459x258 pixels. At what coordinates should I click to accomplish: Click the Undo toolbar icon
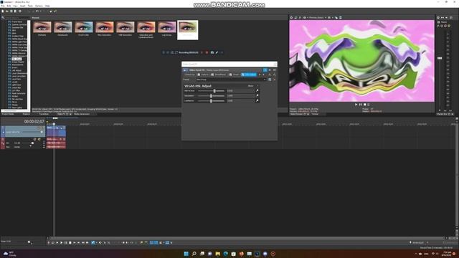click(37, 11)
